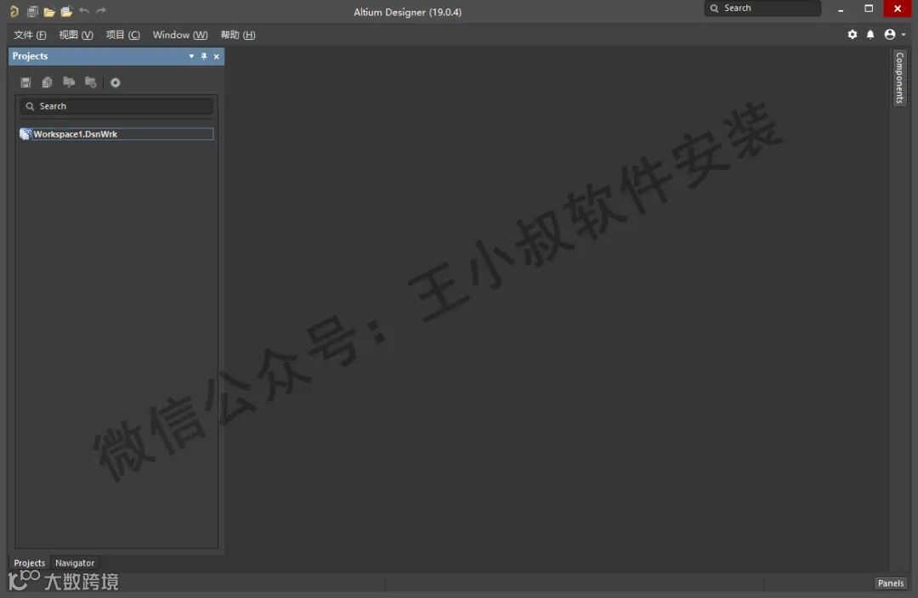Expand the account dropdown arrow

(904, 35)
